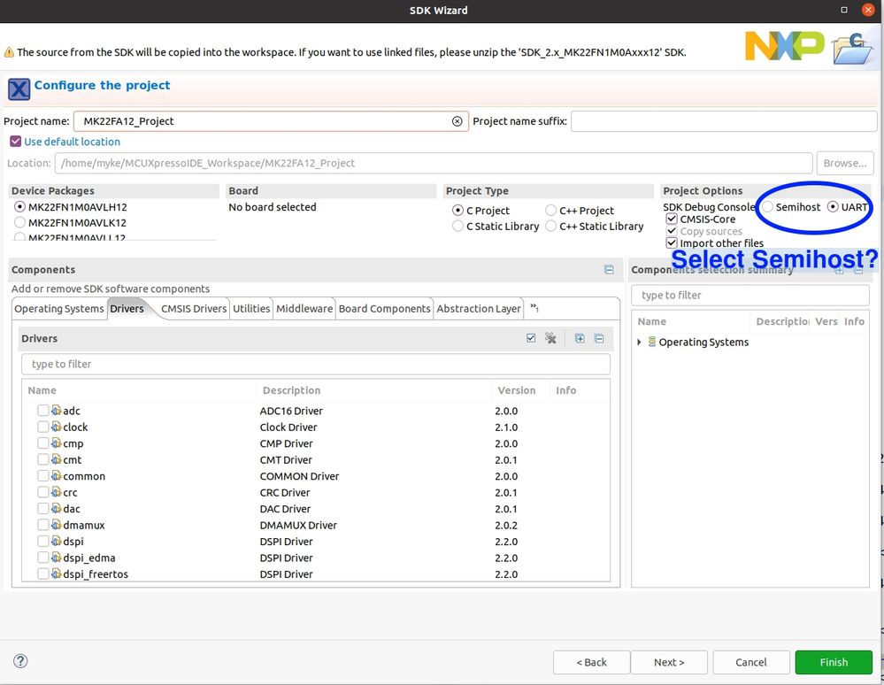Image resolution: width=884 pixels, height=685 pixels.
Task: Expand Operating Systems in selection summary
Action: coord(639,342)
